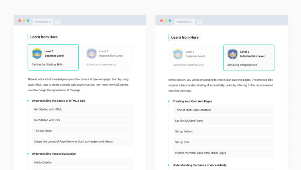Click new tab plus icon in left window
This screenshot has height=170, width=301.
(58, 22)
